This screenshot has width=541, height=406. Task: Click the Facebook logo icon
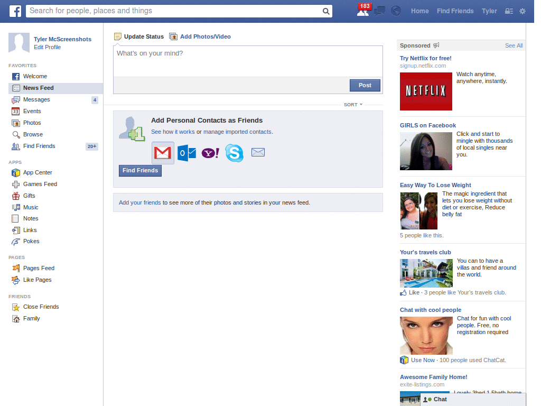pyautogui.click(x=15, y=11)
